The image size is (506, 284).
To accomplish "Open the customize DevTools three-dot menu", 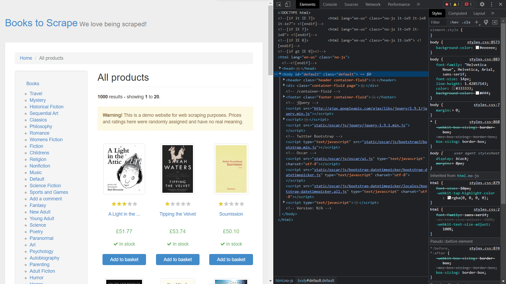I will pyautogui.click(x=491, y=4).
